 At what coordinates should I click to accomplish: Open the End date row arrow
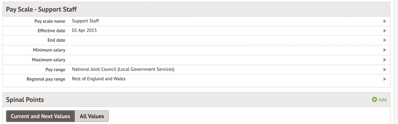point(385,40)
